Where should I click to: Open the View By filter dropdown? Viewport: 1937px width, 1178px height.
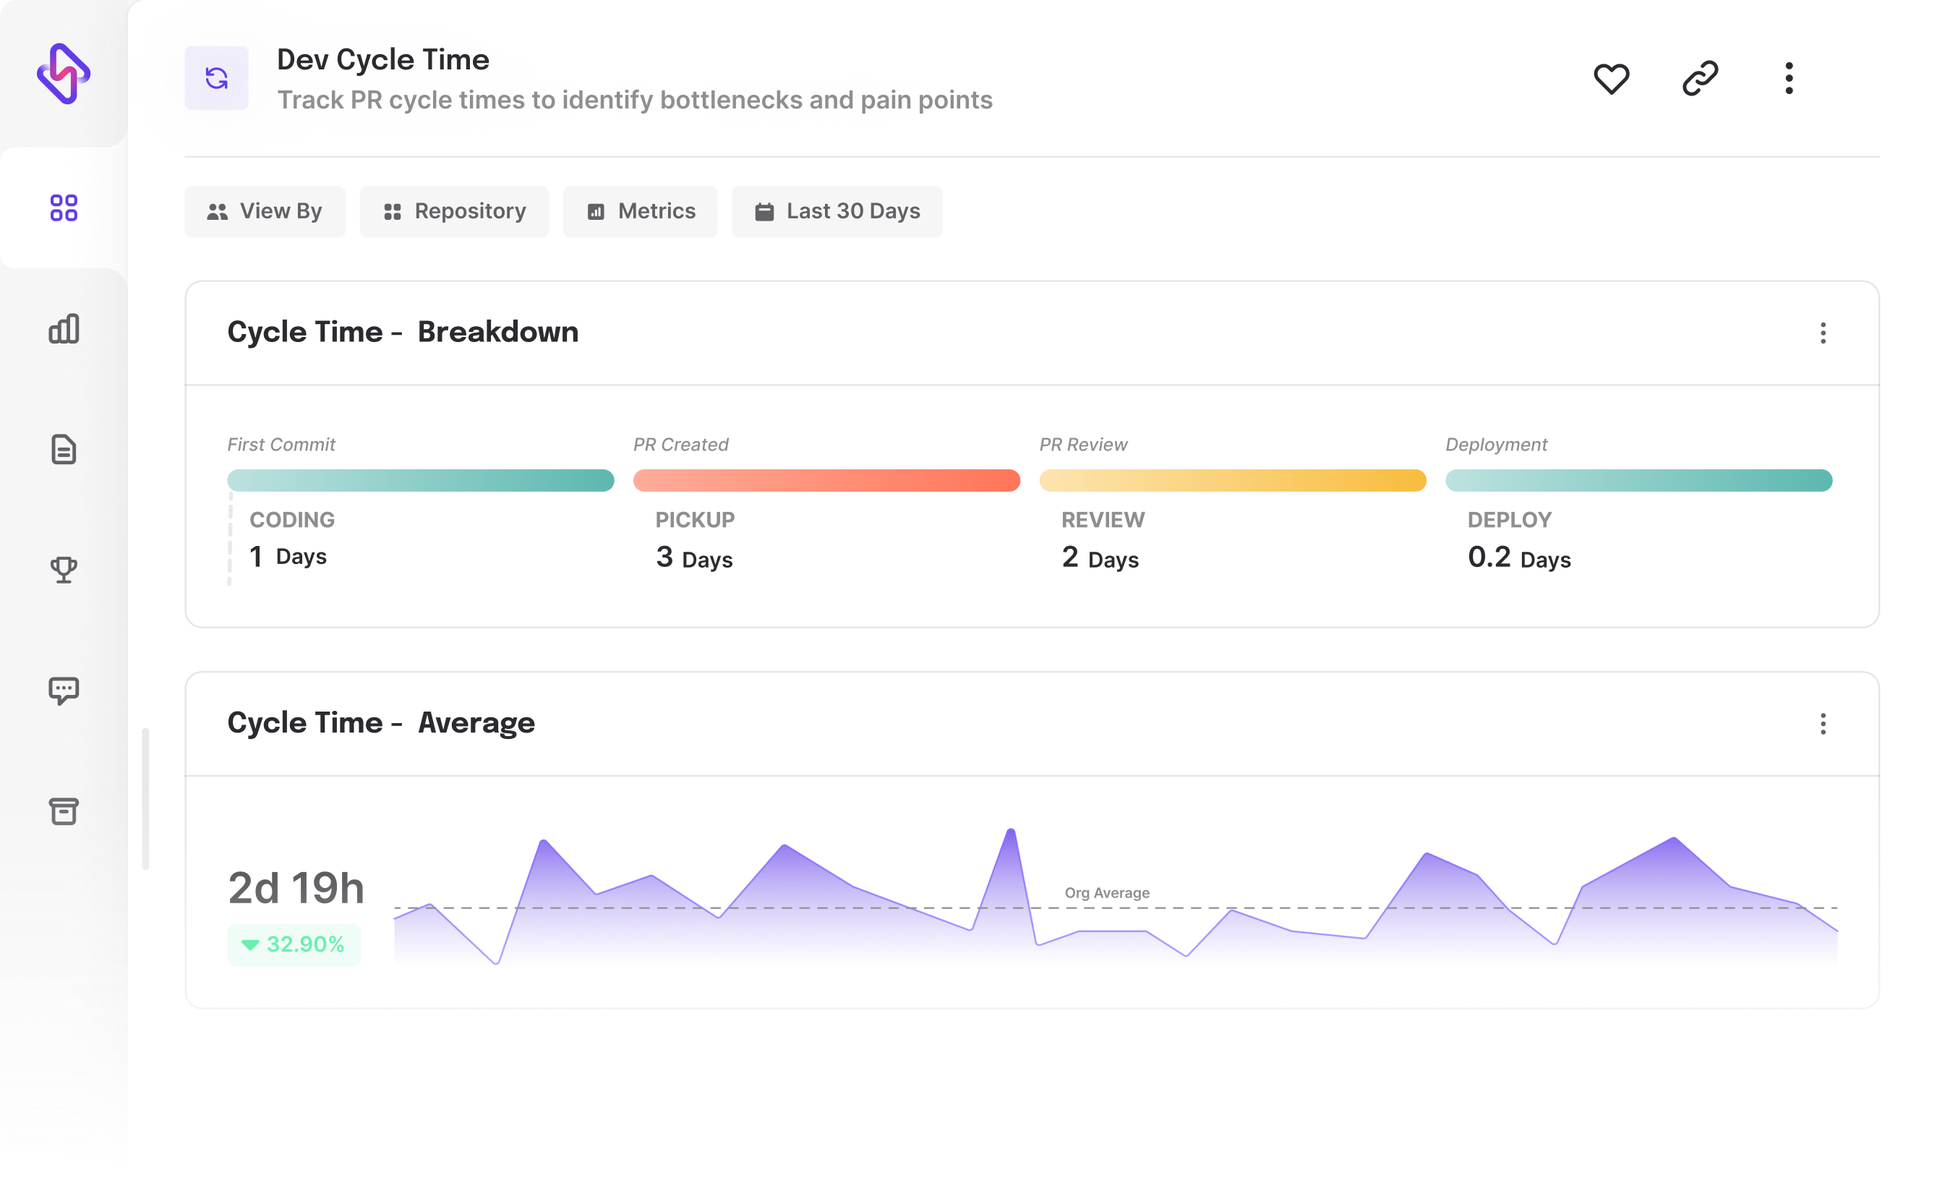point(265,212)
